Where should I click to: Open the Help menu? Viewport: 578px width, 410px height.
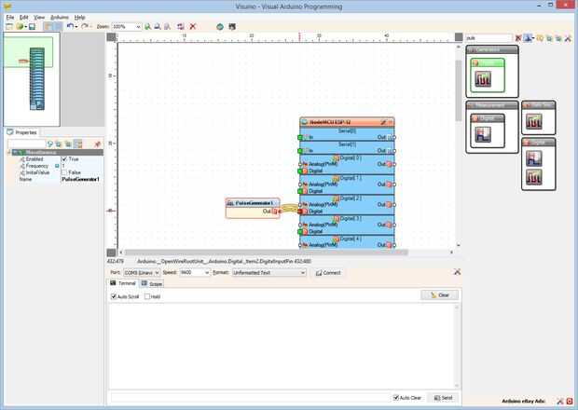(x=79, y=18)
